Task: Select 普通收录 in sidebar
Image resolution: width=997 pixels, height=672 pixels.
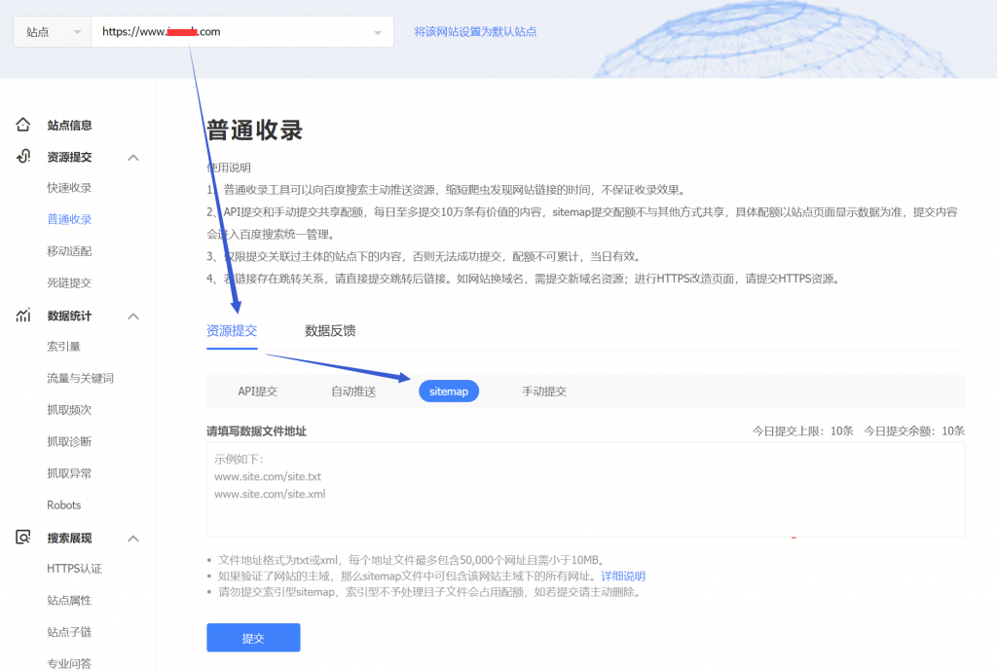Action: pyautogui.click(x=69, y=219)
